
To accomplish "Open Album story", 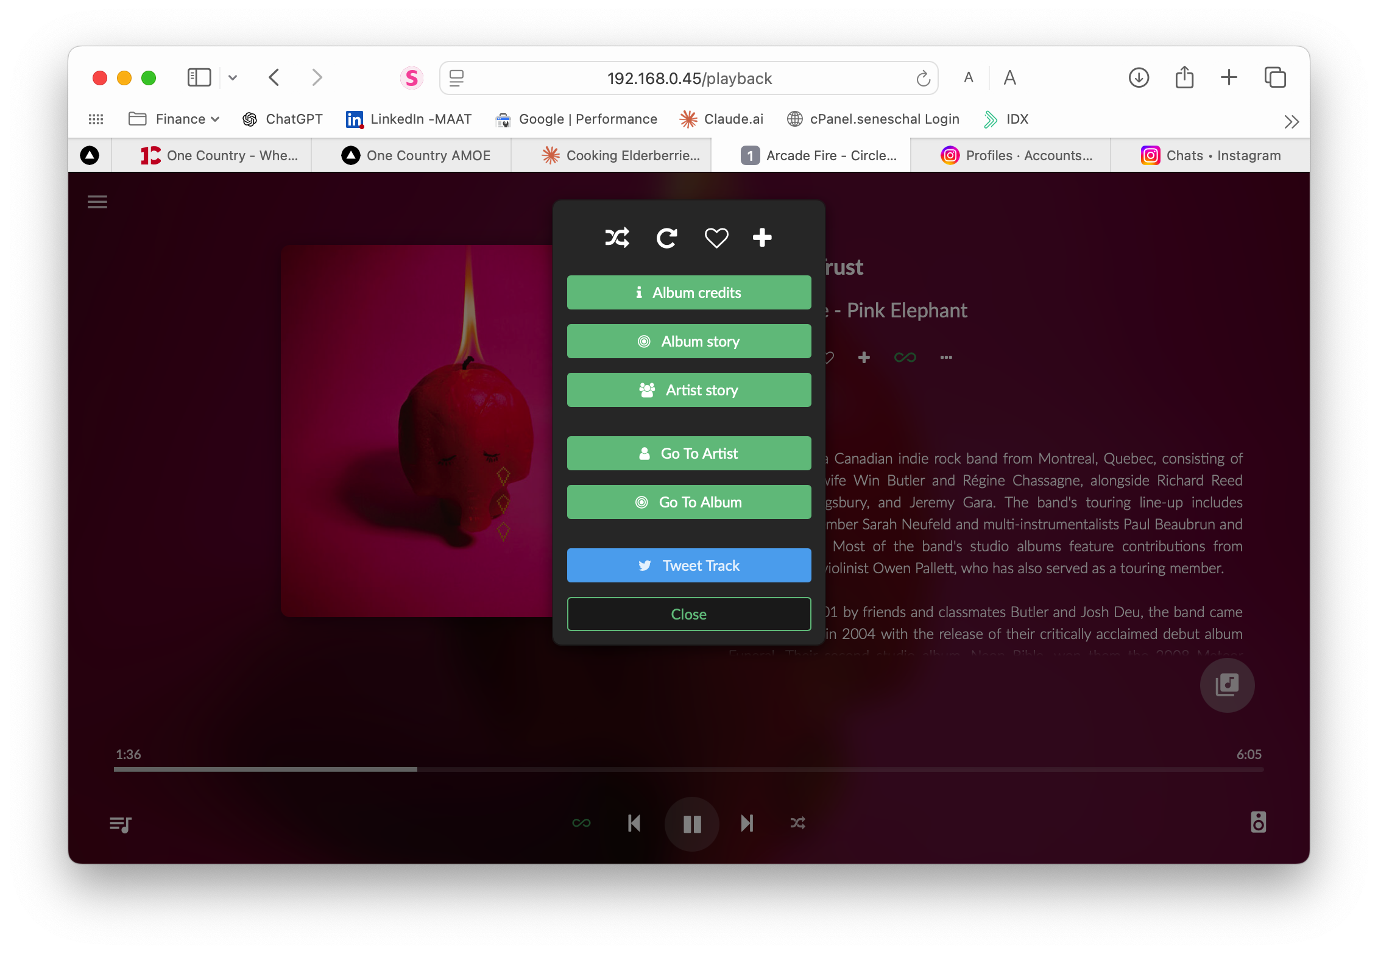I will point(689,341).
